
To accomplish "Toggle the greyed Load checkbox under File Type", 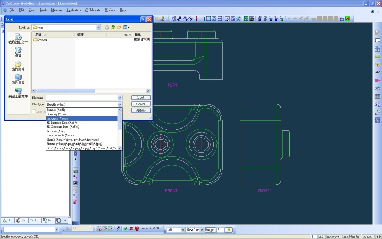I will (34, 112).
